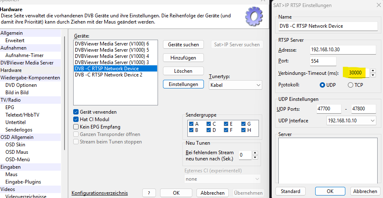Screen dimensions: 383x198
Task: Confirm Options dialog with OK
Action: click(176, 193)
